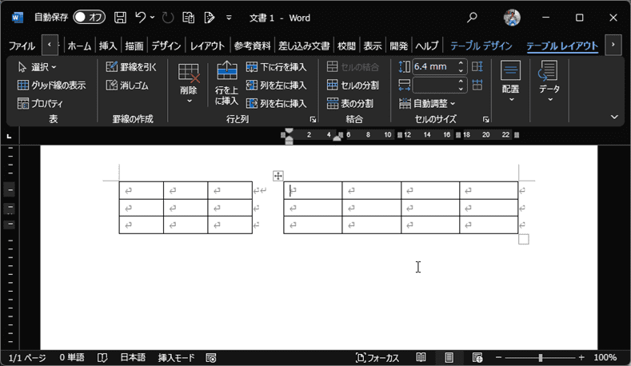Open the File (ファイル) menu

[x=22, y=46]
